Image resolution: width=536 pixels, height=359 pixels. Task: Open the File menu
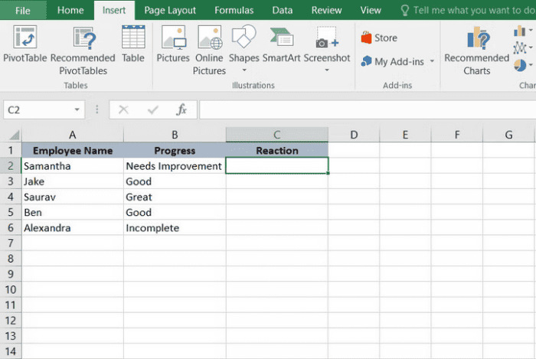point(23,11)
